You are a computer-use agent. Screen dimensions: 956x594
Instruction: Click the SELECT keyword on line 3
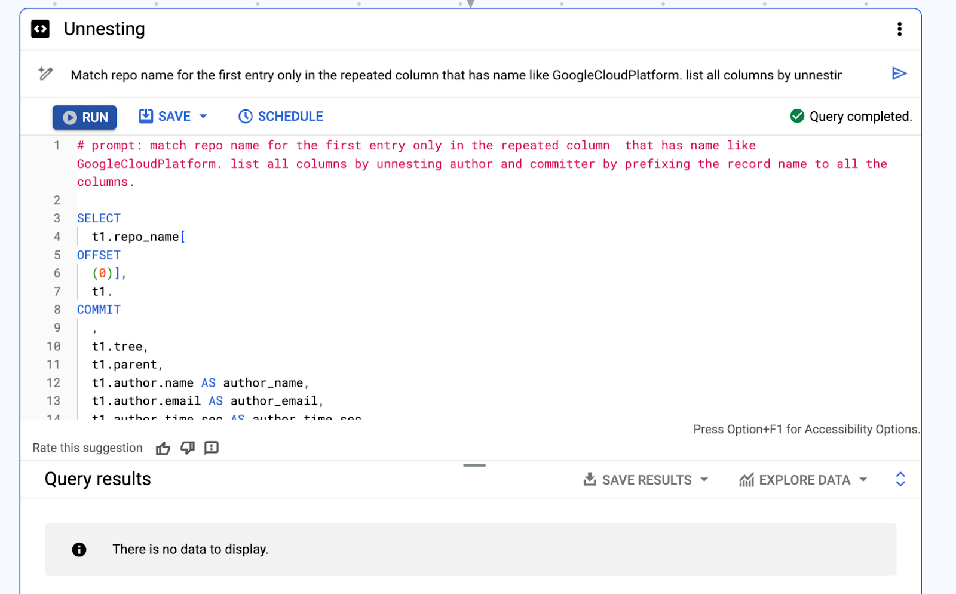point(99,218)
